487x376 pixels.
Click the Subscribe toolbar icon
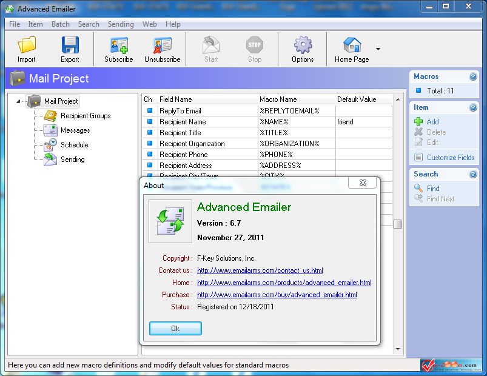coord(119,45)
